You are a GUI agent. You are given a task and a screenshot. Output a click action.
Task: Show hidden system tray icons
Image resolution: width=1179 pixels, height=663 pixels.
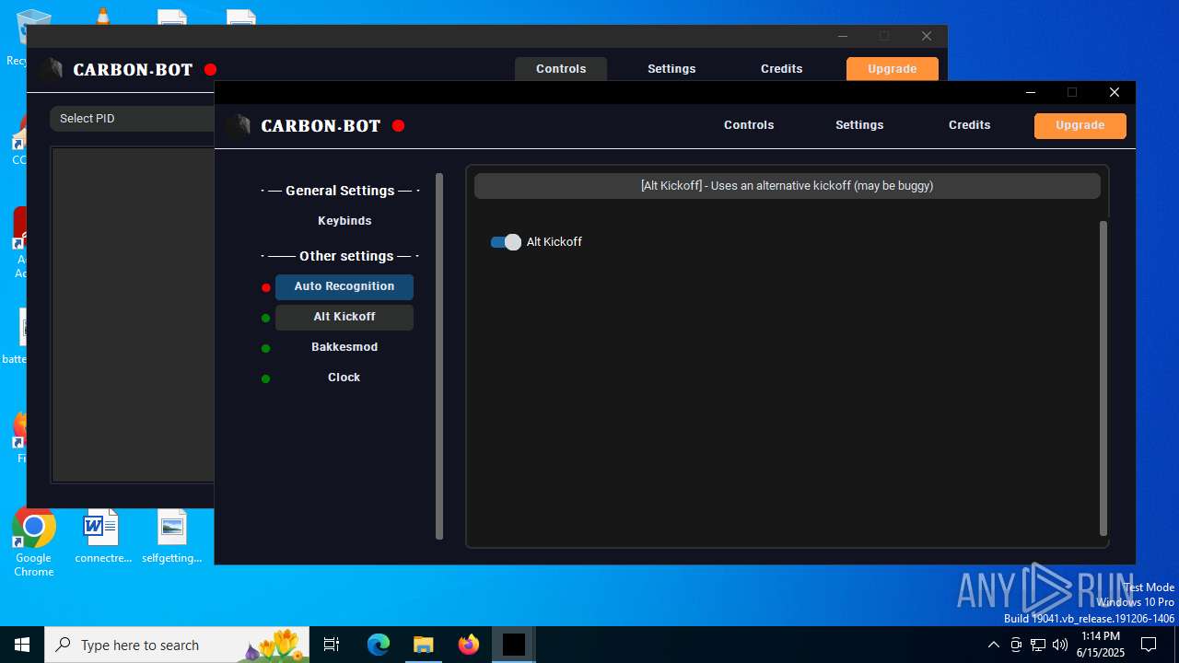[x=993, y=645]
